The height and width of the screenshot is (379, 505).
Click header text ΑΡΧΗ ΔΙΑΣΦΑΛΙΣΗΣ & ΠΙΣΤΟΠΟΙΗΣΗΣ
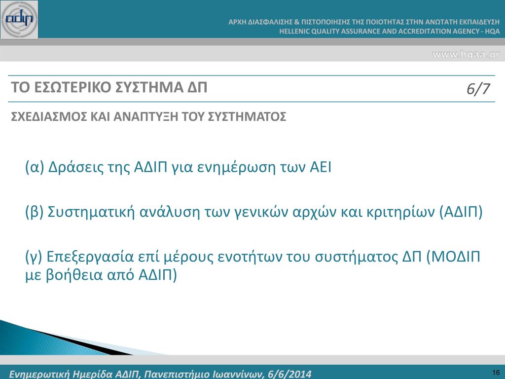point(364,22)
